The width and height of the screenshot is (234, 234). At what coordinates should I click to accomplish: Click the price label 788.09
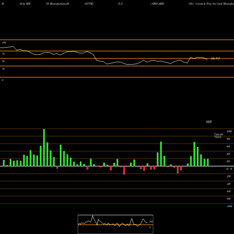219,134
